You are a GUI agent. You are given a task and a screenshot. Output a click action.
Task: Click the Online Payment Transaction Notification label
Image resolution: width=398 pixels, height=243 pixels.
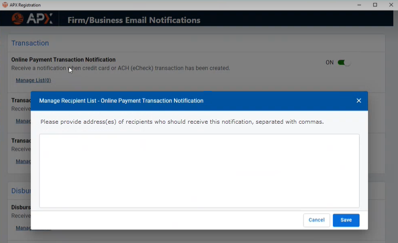63,59
